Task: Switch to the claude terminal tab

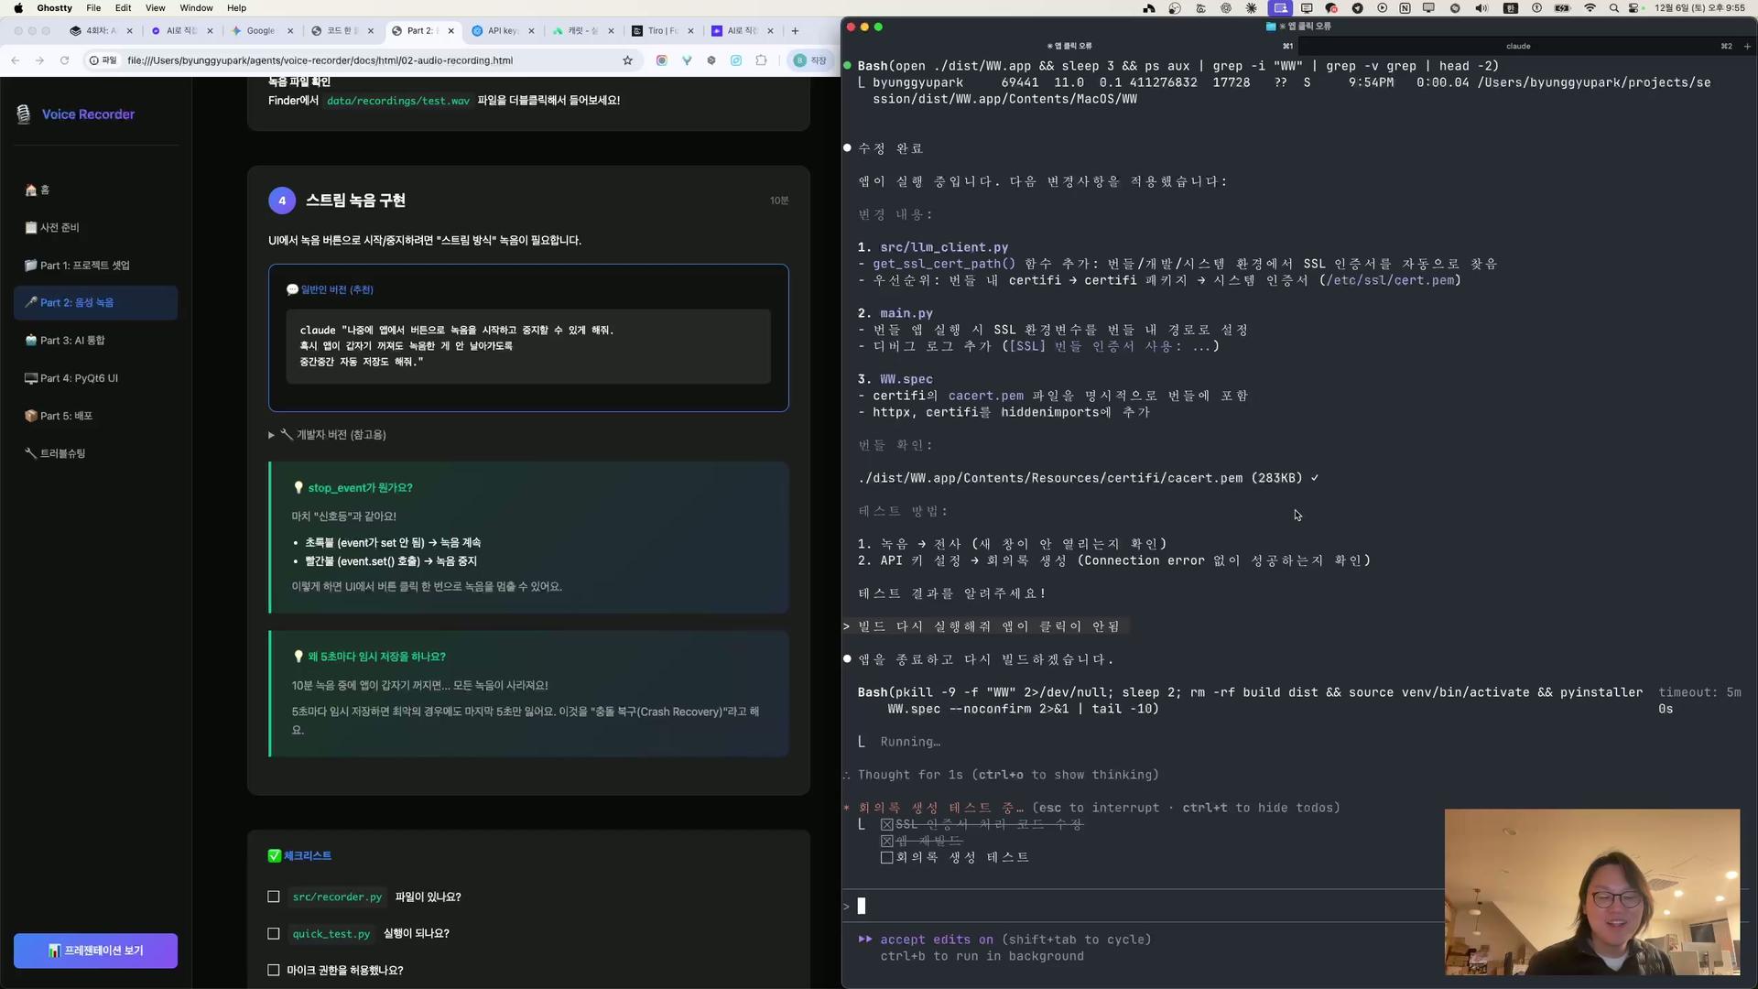Action: click(1517, 46)
